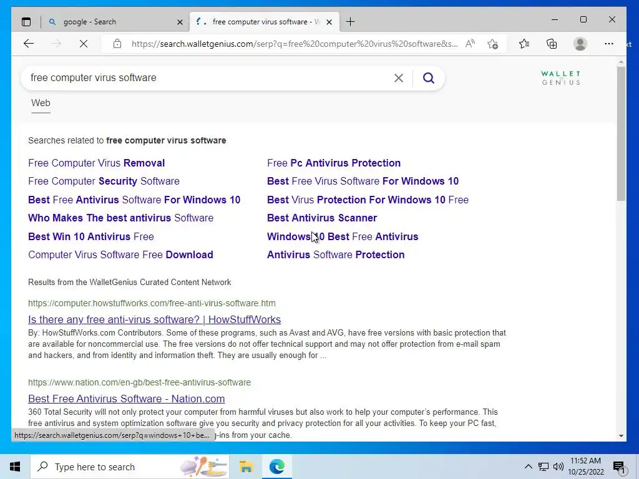Open the profile account icon
Screen dimensions: 639x479
[x=580, y=44]
